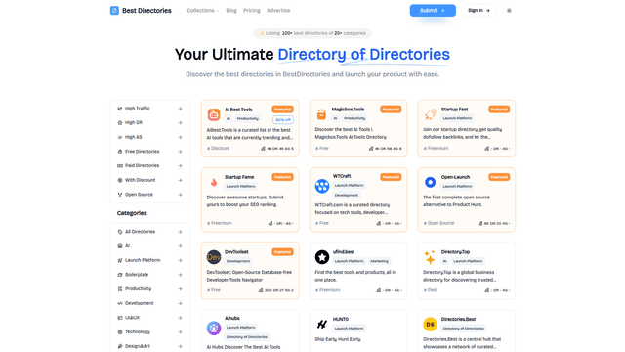
Task: Follow the arrow next to Free Directories
Action: [x=180, y=152]
